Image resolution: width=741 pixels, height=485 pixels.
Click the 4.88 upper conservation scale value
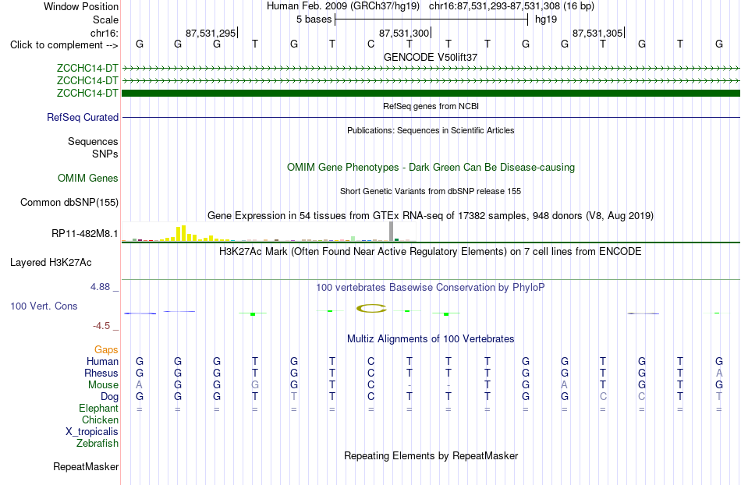[100, 287]
